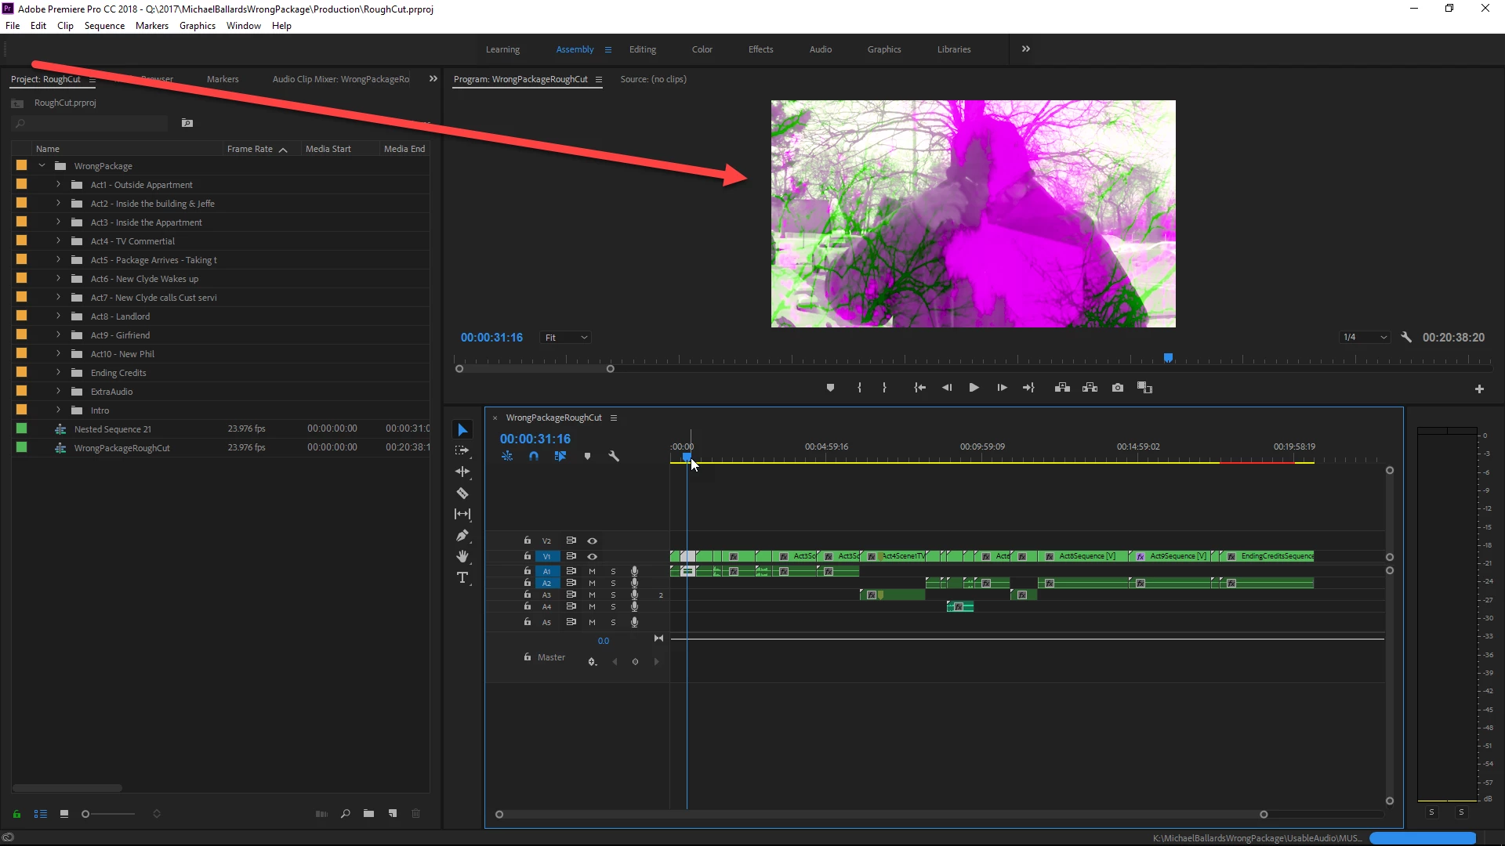Screen dimensions: 1505x846
Task: Select the Type tool
Action: click(462, 578)
